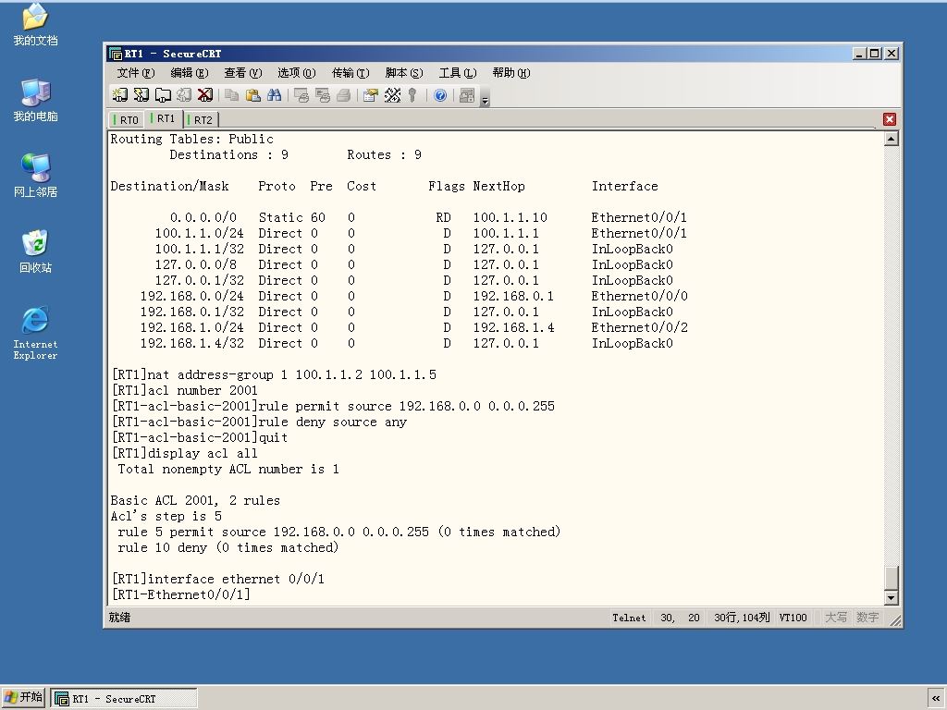Open 回收站 recycle bin icon
Screen dimensions: 947x710
(35, 251)
